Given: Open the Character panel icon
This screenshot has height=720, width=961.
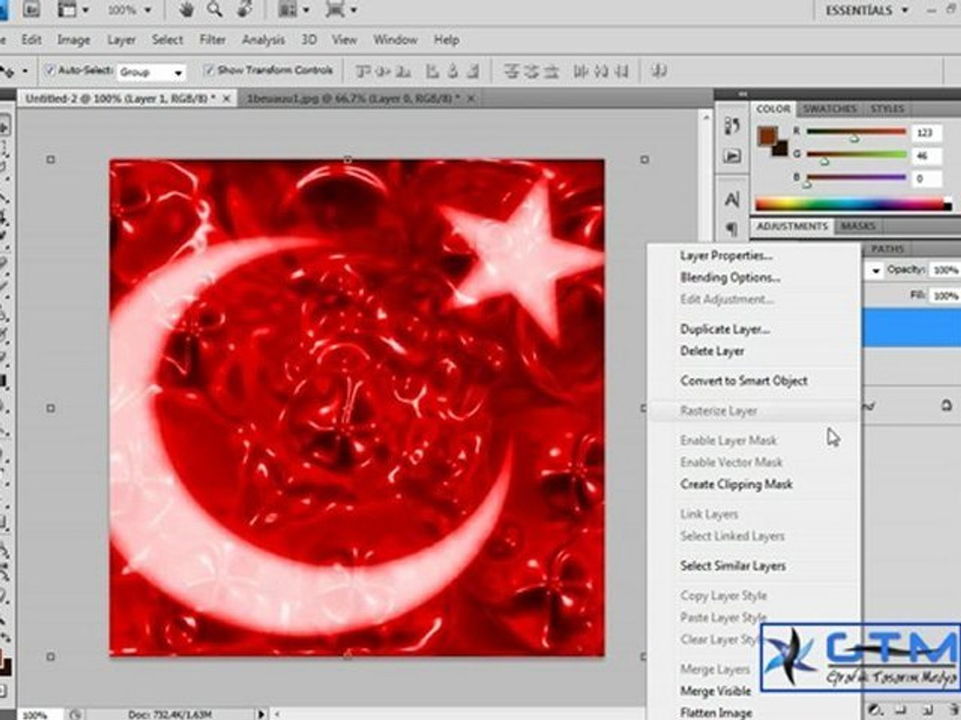Looking at the screenshot, I should 732,199.
